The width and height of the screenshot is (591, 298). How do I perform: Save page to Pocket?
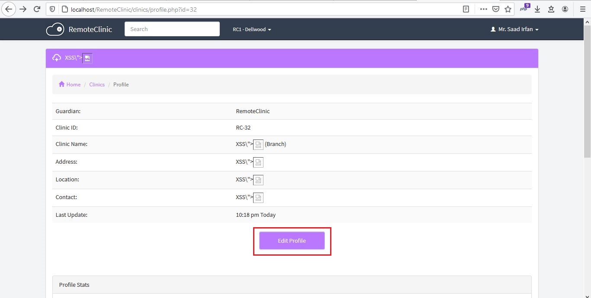click(x=496, y=9)
